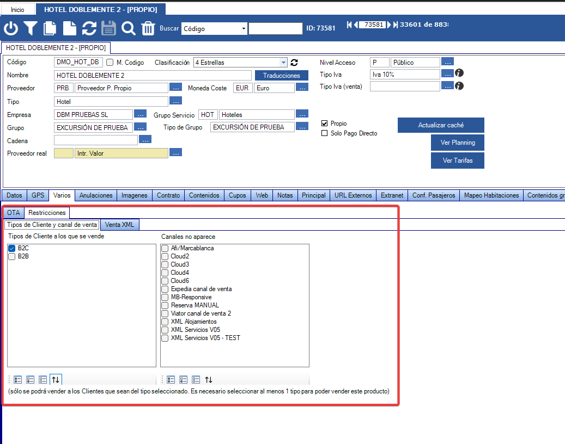Enable Solo Pago Directo checkbox
The image size is (565, 444).
click(x=324, y=133)
